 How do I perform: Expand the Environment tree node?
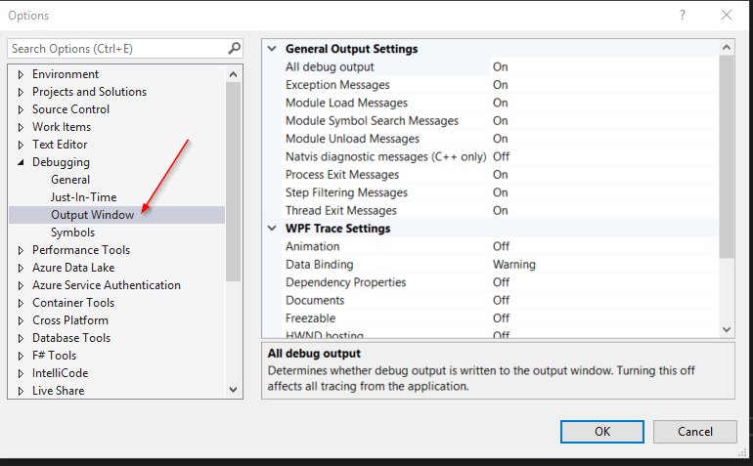[x=21, y=74]
